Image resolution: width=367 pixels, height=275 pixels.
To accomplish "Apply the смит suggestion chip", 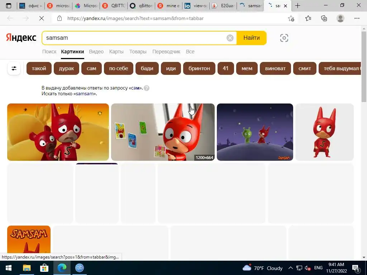I will click(305, 68).
